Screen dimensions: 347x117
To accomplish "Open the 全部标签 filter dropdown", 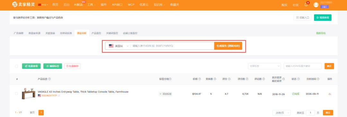I will pos(264,66).
